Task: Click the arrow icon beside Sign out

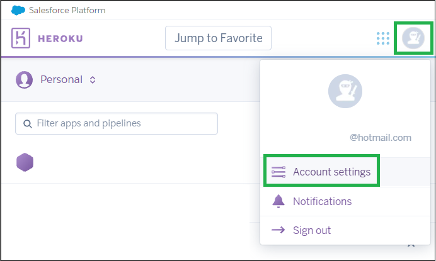Action: [x=278, y=230]
